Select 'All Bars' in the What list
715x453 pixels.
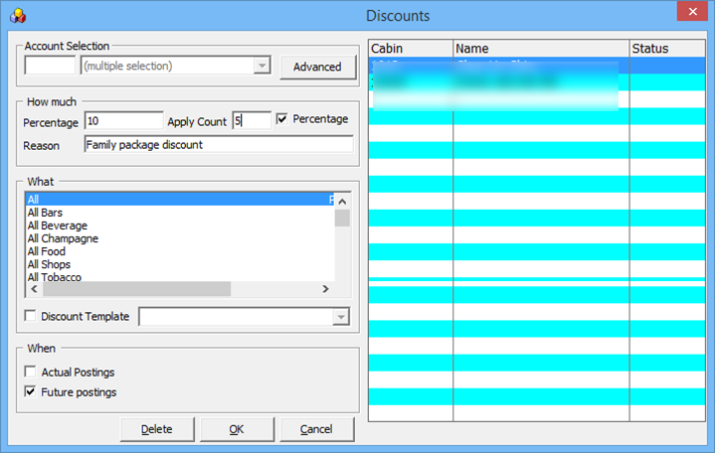point(180,213)
